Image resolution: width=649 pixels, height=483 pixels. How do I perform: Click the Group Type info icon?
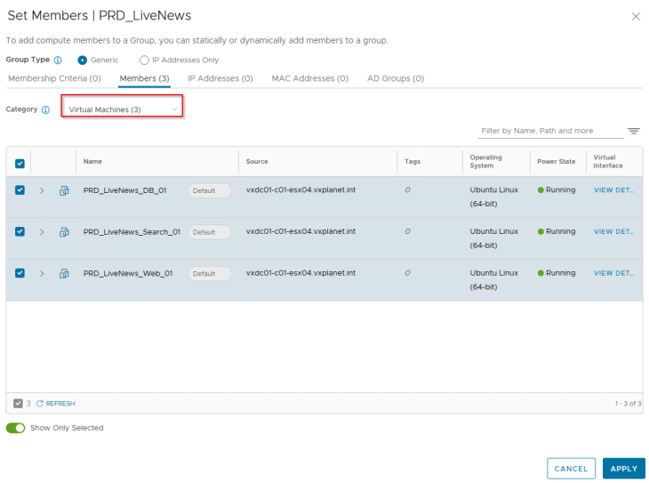point(58,60)
